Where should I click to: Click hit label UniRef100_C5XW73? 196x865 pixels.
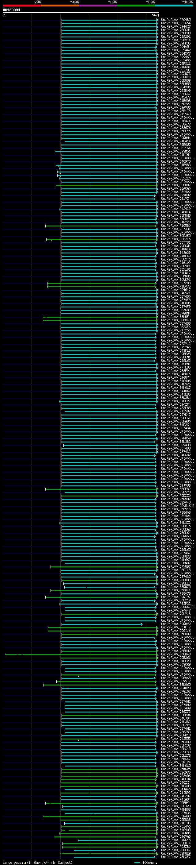tap(176, 74)
